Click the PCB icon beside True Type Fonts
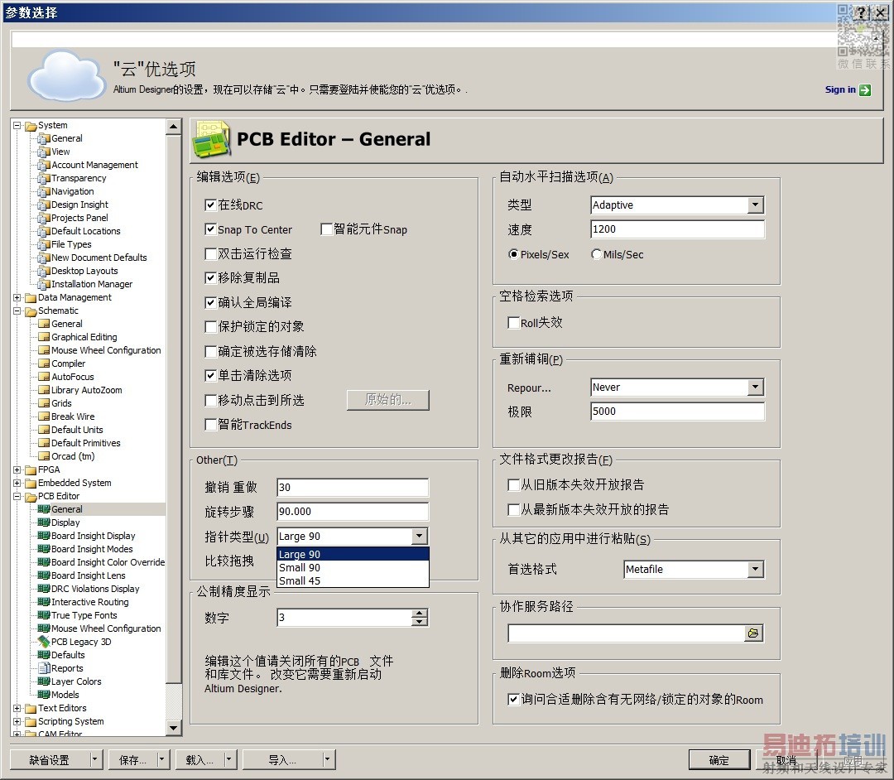 [44, 615]
